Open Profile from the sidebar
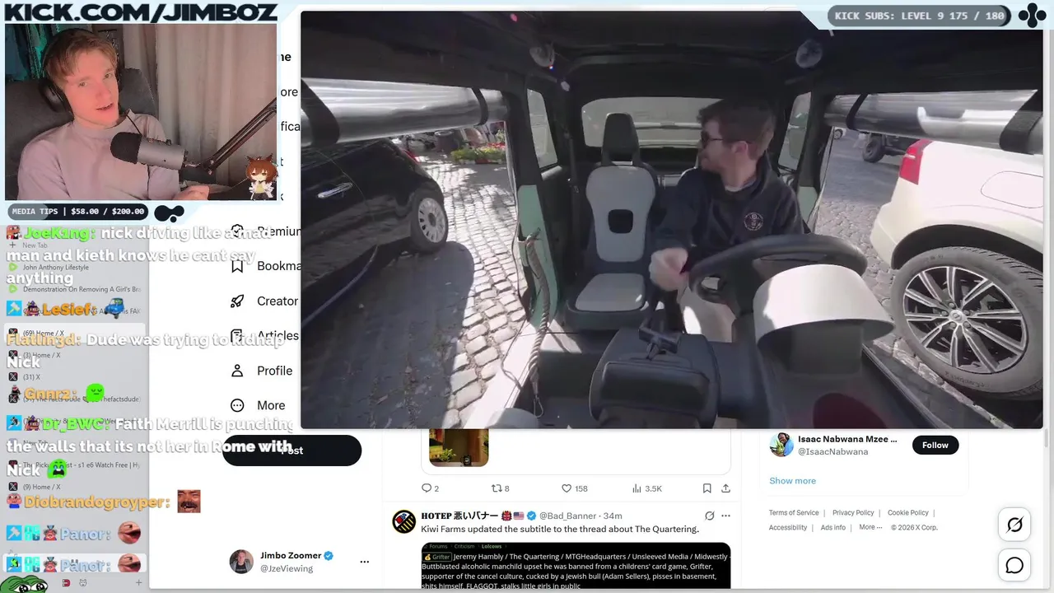This screenshot has height=593, width=1054. pos(262,371)
